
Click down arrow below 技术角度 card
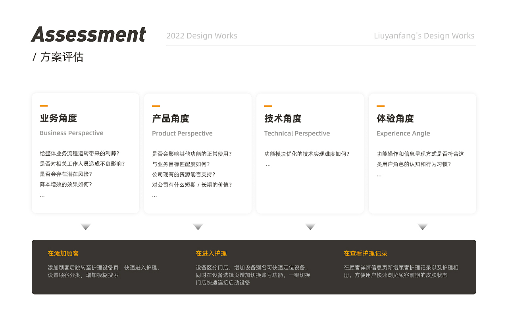click(x=310, y=227)
